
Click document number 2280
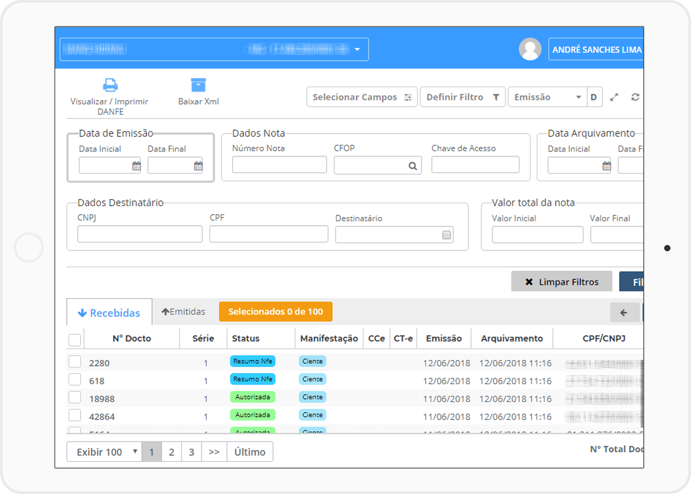click(99, 363)
